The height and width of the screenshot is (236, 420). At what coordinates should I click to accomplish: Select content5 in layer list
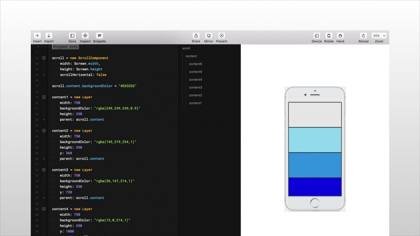tap(196, 72)
